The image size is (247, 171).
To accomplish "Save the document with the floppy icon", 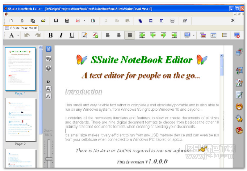I will (56, 21).
